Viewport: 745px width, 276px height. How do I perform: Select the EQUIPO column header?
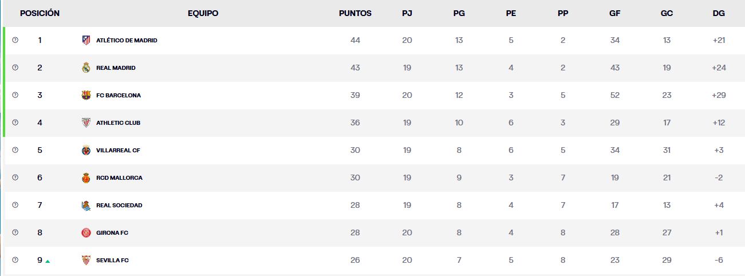pos(203,13)
